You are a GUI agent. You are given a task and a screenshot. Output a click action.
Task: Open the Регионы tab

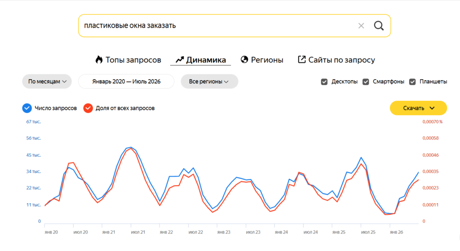tap(262, 60)
